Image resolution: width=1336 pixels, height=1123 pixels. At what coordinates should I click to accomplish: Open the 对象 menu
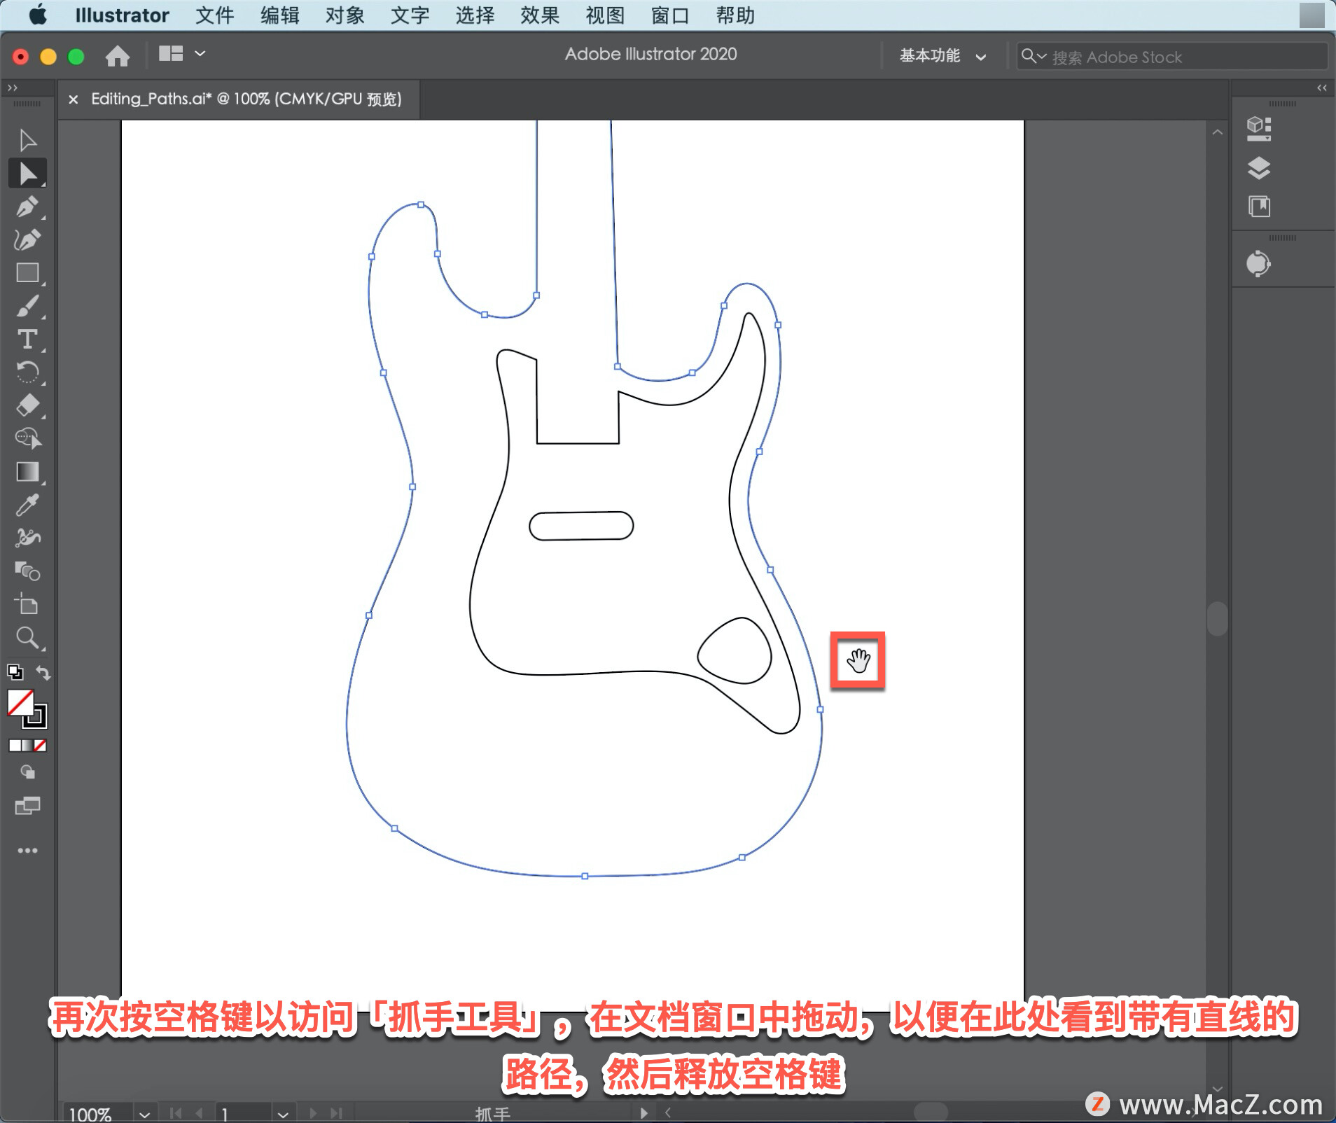click(345, 15)
